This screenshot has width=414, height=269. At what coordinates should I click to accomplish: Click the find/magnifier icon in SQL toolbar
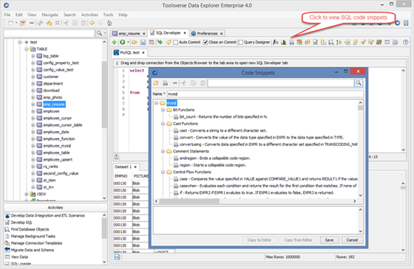pos(331,42)
